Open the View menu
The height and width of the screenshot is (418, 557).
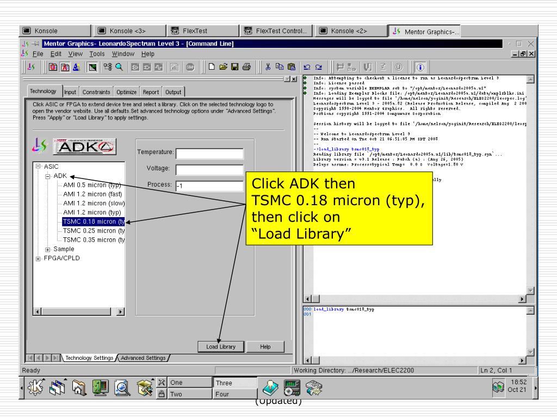point(75,54)
